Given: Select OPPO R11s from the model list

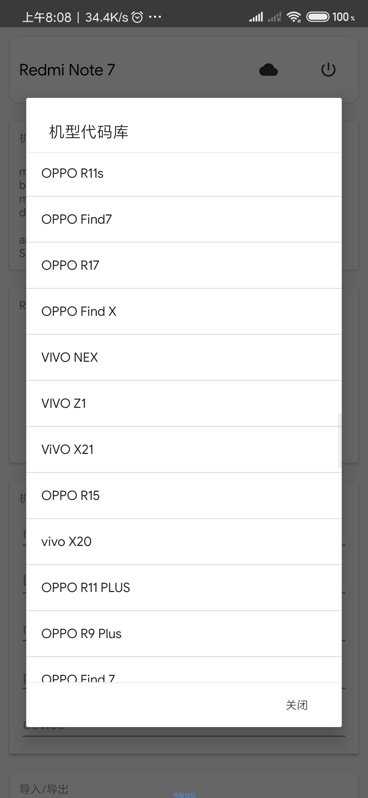Looking at the screenshot, I should click(x=184, y=174).
